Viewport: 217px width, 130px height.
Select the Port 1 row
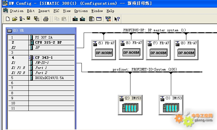41,68
